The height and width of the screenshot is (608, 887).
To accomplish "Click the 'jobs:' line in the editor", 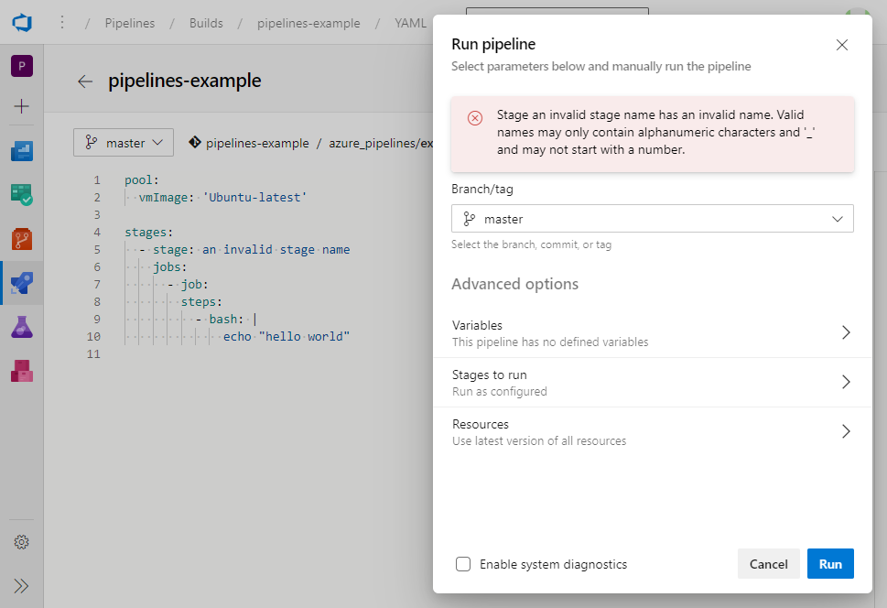I will coord(169,267).
